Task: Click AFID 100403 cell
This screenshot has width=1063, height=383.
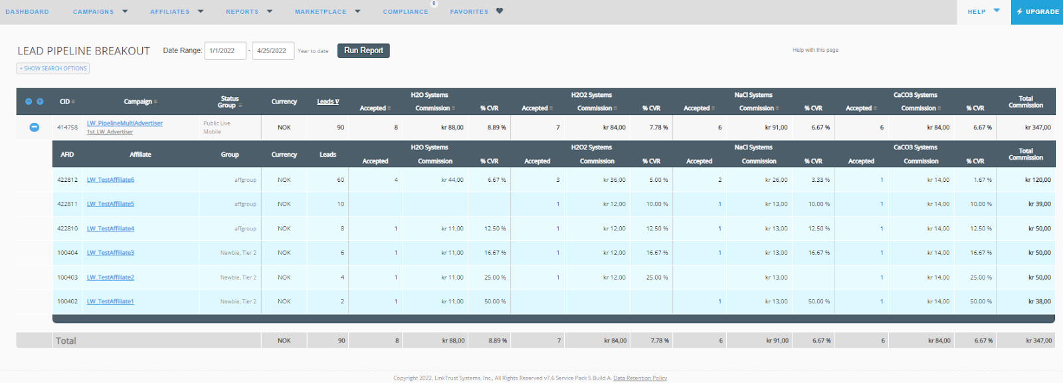Action: [x=67, y=277]
